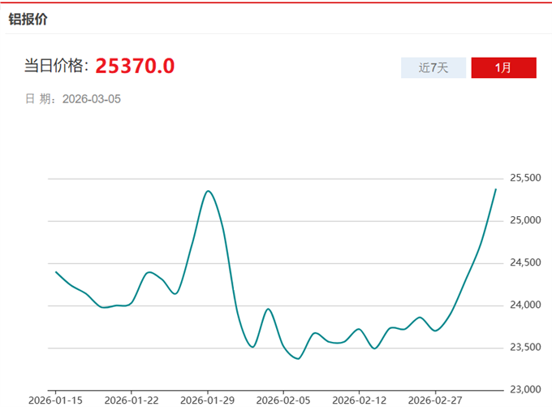Select the 1月 range tab
This screenshot has width=552, height=407.
(503, 67)
